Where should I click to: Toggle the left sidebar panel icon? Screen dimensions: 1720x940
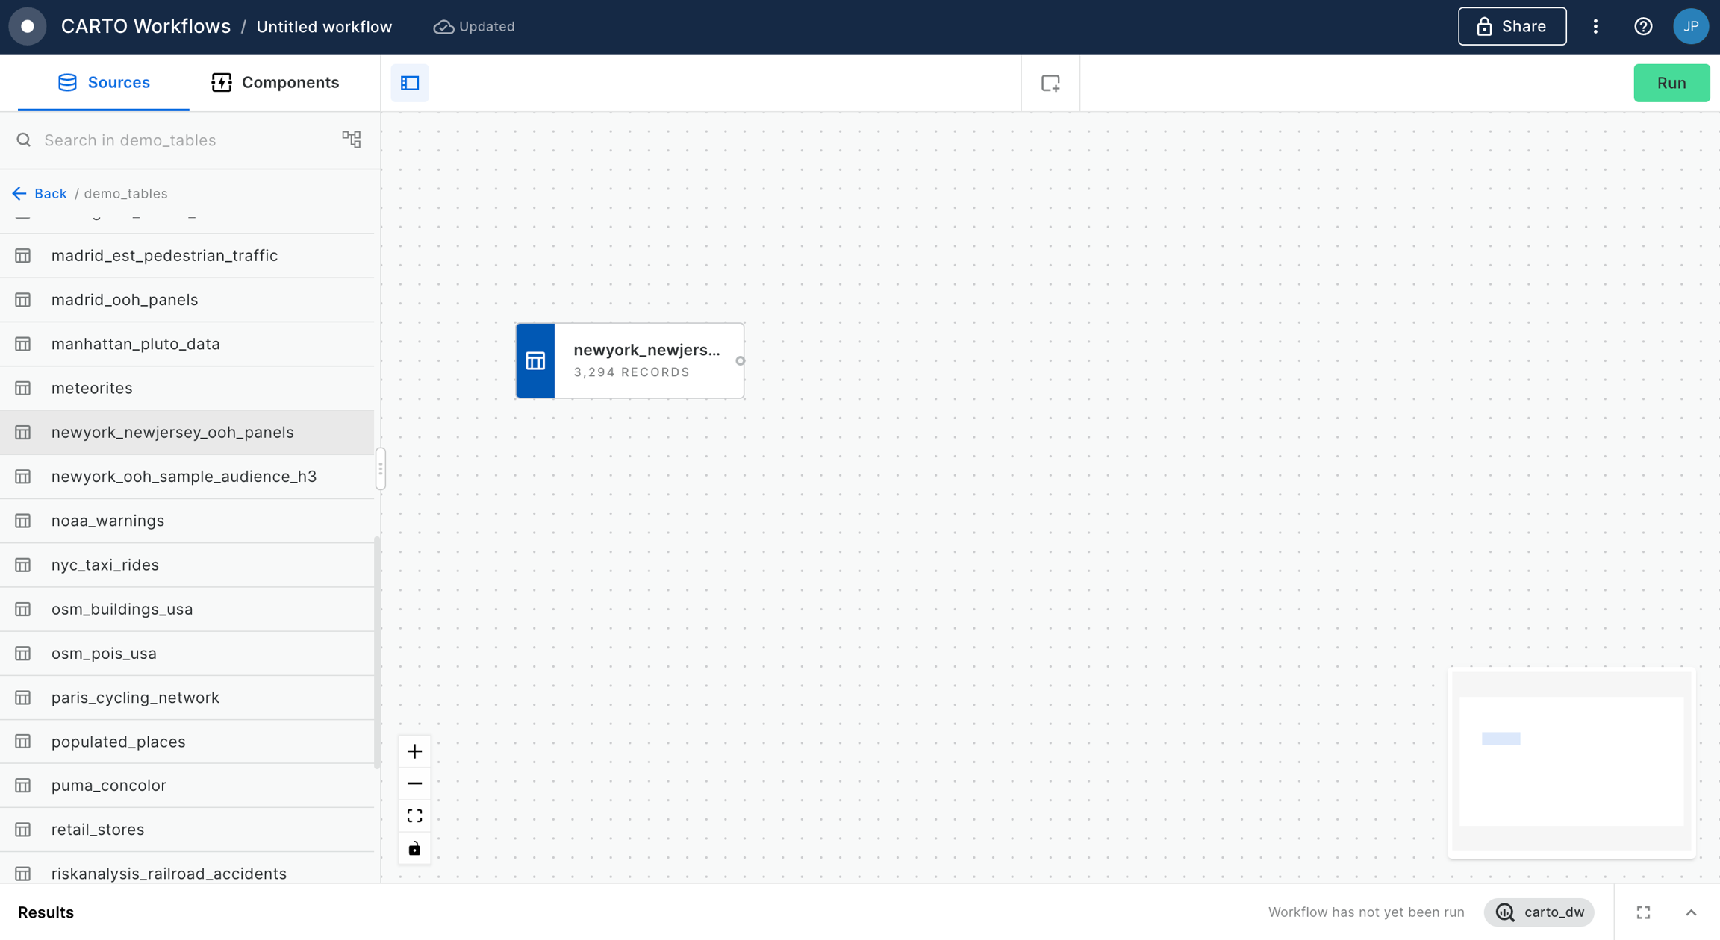click(x=410, y=83)
